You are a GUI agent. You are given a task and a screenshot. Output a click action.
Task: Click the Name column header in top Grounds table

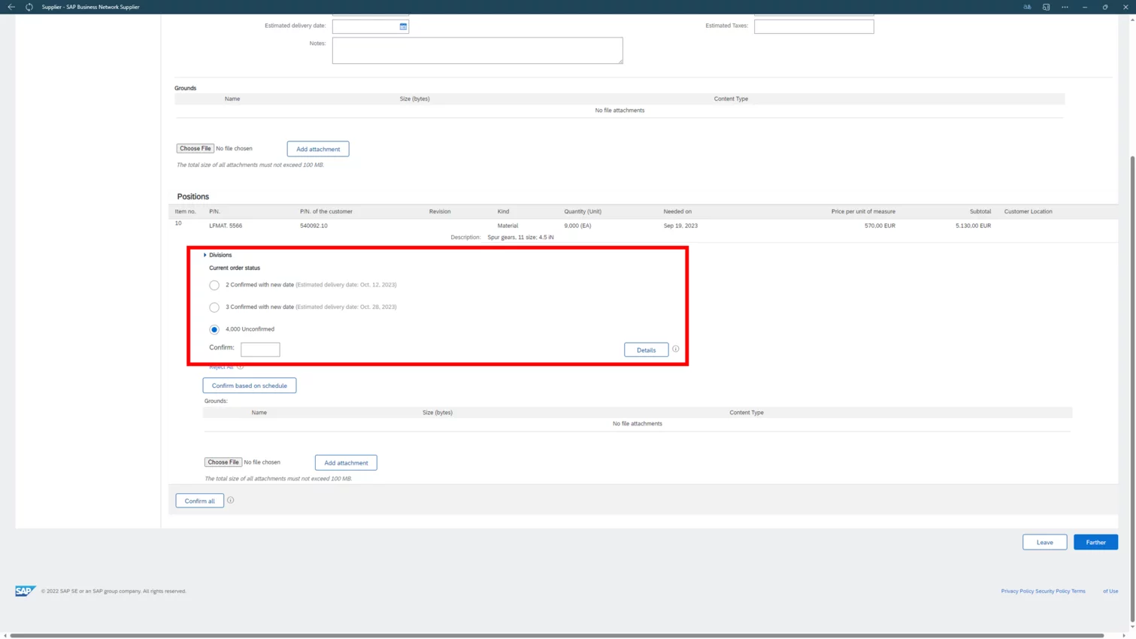click(x=232, y=98)
